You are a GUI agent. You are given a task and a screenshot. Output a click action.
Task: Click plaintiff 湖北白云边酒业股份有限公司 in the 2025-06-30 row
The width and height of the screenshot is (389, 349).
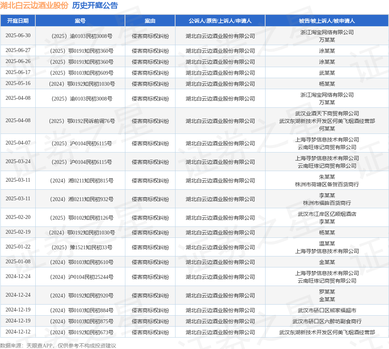pos(220,36)
